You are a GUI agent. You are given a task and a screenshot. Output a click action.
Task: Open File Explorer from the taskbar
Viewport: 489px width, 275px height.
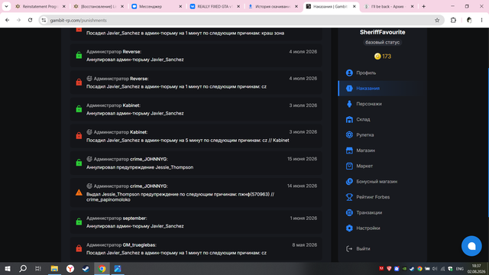pos(54,268)
